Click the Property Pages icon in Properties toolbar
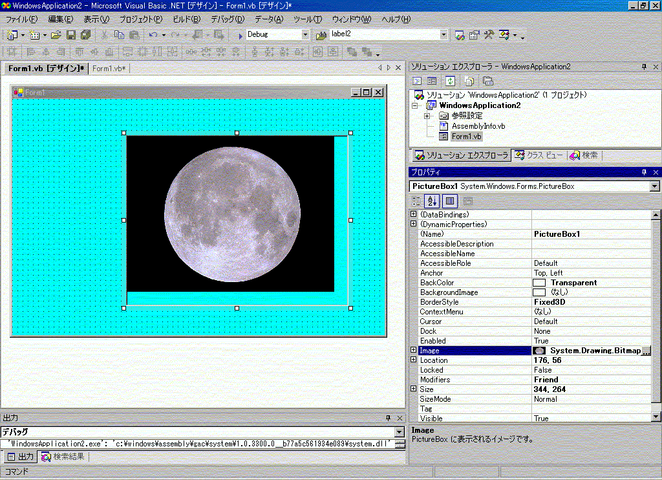This screenshot has width=662, height=480. tap(468, 201)
